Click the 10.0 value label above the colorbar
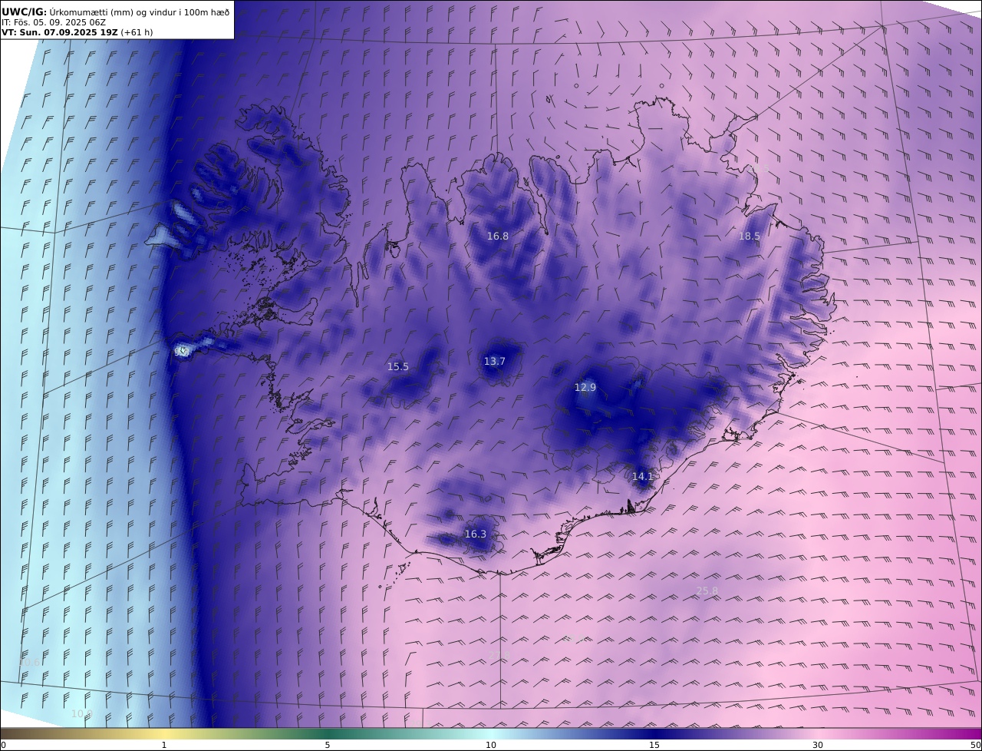Screen dimensions: 982x751 coord(81,714)
